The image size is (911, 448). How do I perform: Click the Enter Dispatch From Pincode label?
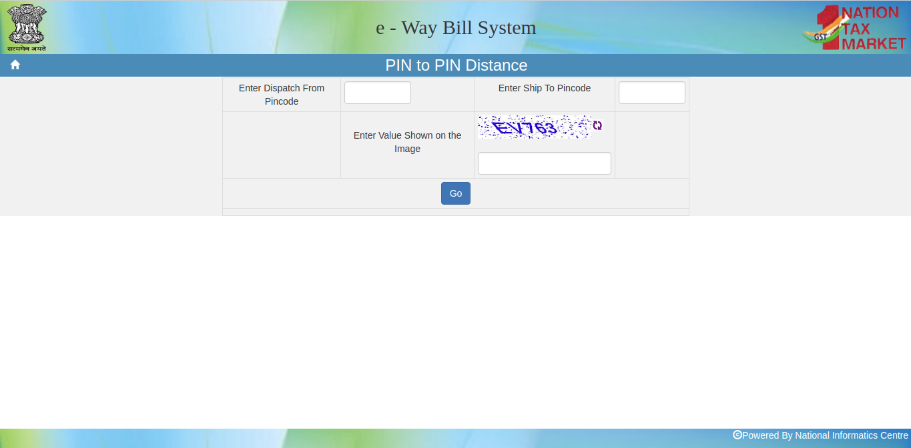(x=281, y=94)
